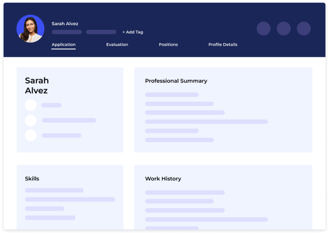Click the last circular button in header right

click(304, 28)
